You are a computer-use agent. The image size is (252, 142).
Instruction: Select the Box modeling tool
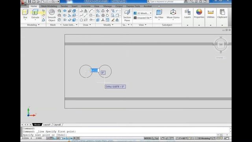pyautogui.click(x=25, y=14)
